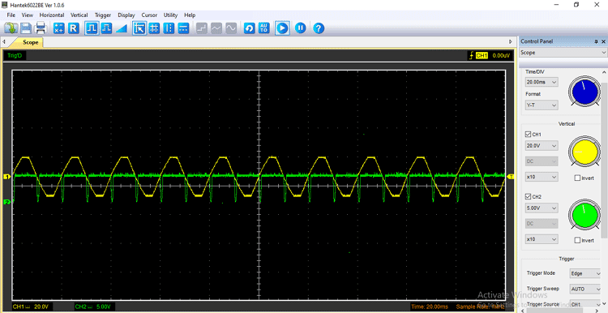Toggle the CH1 channel checkbox
The width and height of the screenshot is (608, 313).
528,134
